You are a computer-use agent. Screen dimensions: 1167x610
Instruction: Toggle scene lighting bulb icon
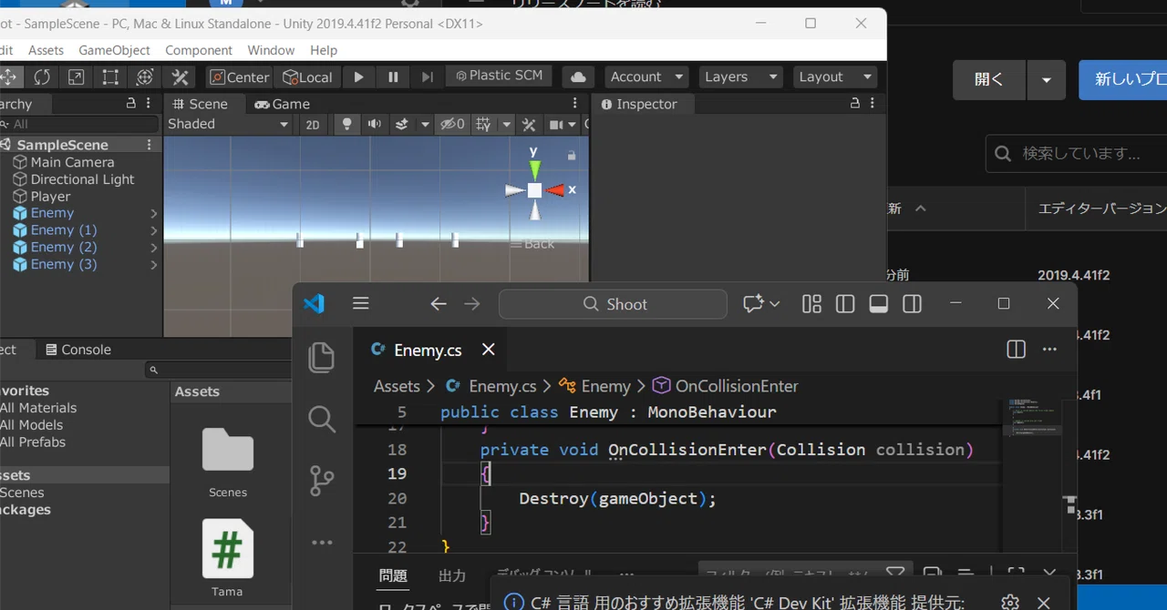pos(346,125)
